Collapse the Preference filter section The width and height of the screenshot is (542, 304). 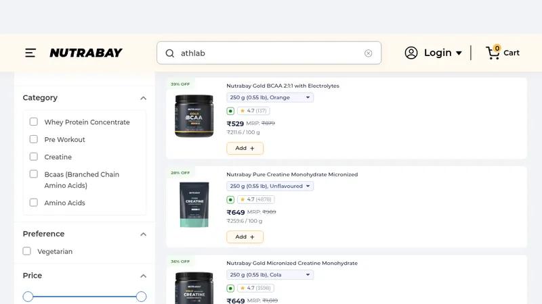coord(143,234)
